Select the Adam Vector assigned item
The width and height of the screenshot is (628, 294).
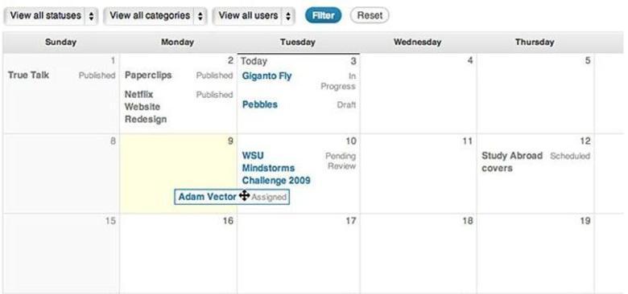[232, 197]
